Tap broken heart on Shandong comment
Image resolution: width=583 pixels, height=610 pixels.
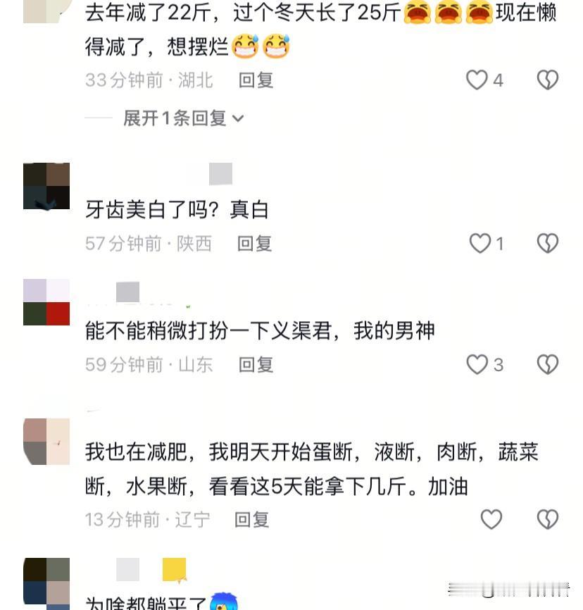(x=548, y=365)
